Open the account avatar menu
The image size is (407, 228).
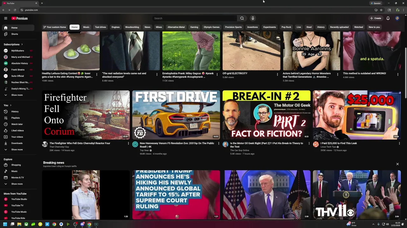click(x=397, y=18)
